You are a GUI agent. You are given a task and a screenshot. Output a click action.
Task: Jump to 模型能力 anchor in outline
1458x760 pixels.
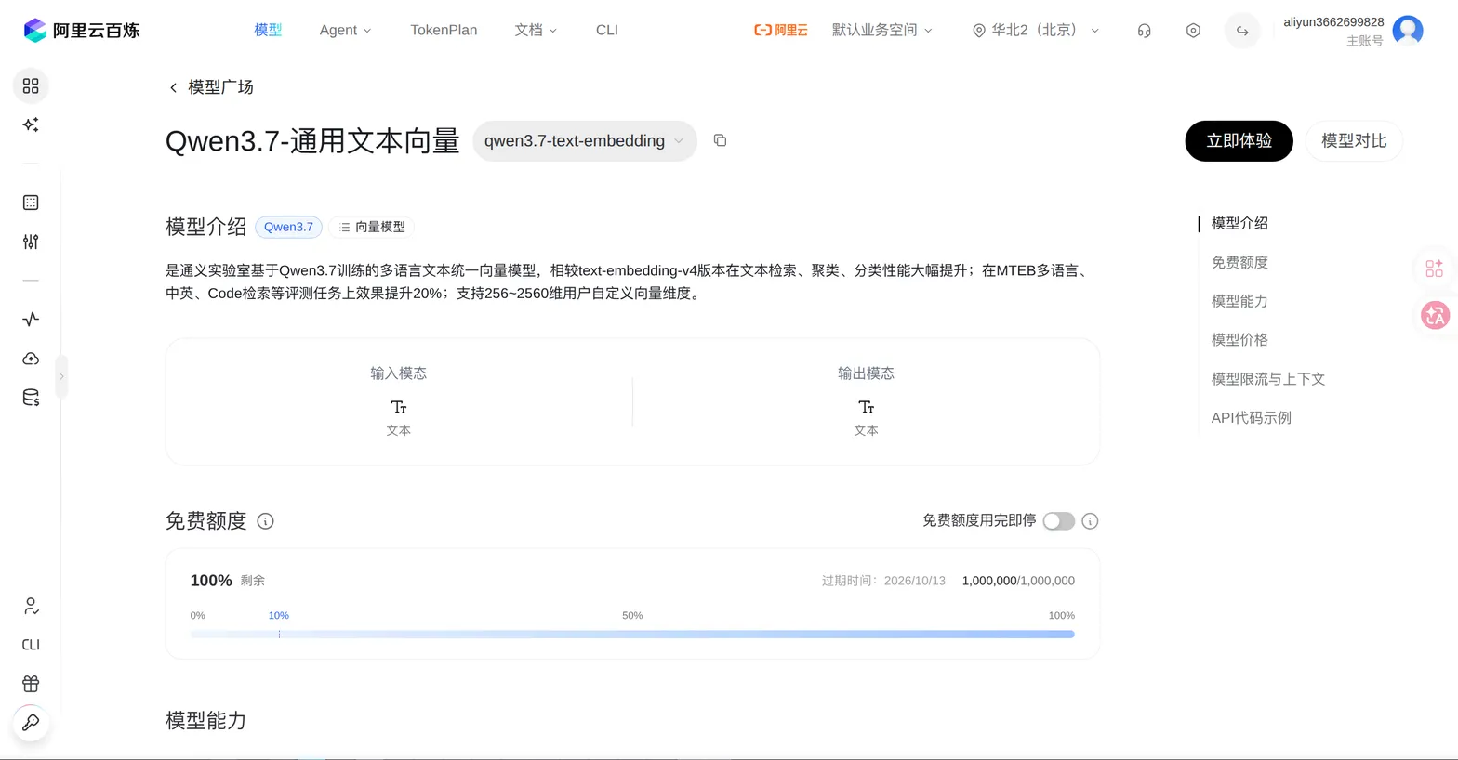click(x=1239, y=302)
